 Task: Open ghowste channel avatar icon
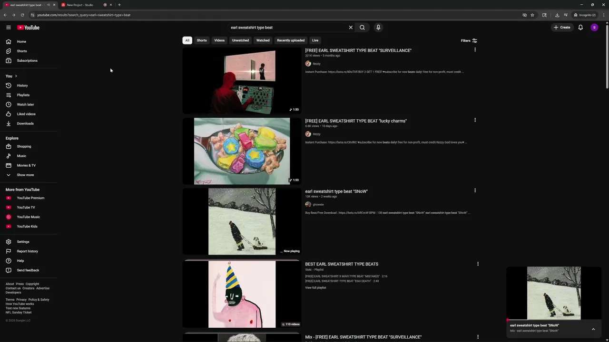tap(308, 204)
